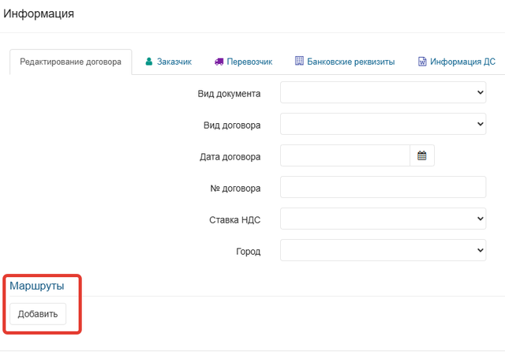This screenshot has height=363, width=505.
Task: Click into the № договора text field
Action: (x=383, y=187)
